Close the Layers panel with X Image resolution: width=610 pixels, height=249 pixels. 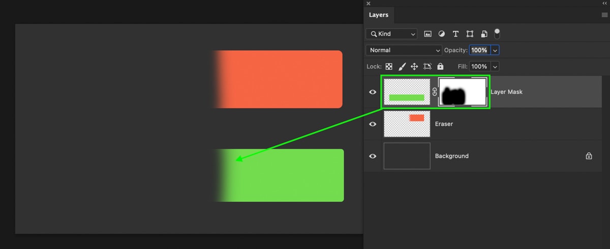[x=369, y=4]
